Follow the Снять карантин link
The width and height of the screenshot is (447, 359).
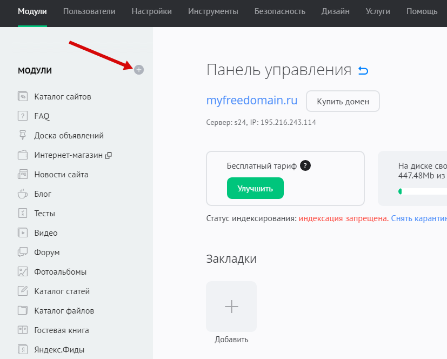(418, 218)
